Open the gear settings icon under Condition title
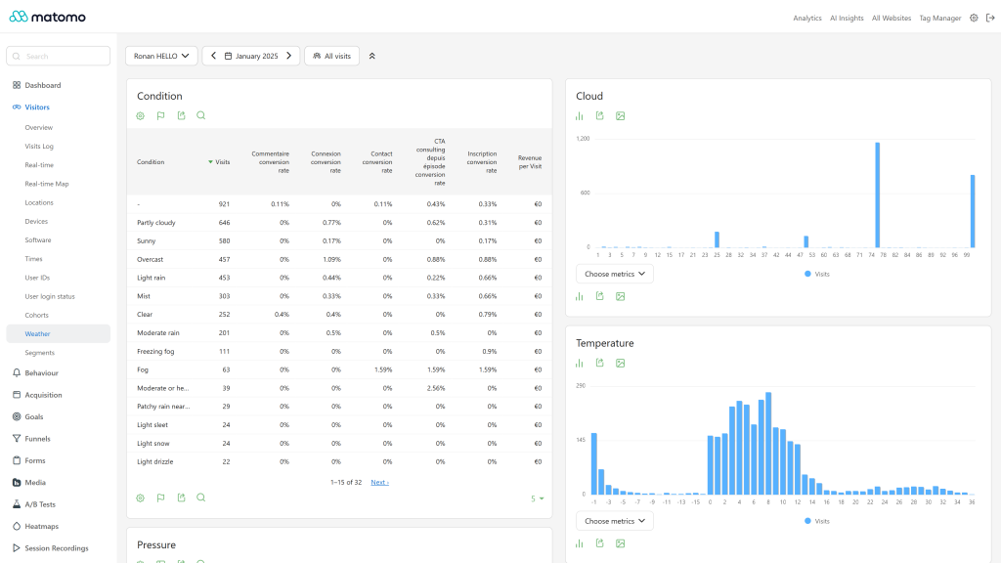The width and height of the screenshot is (1001, 563). [141, 115]
